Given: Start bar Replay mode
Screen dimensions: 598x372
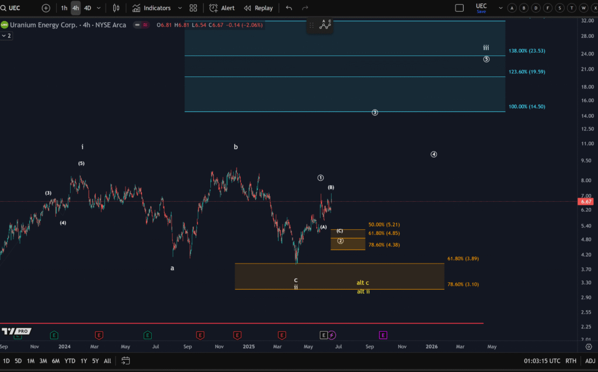Looking at the screenshot, I should (259, 8).
